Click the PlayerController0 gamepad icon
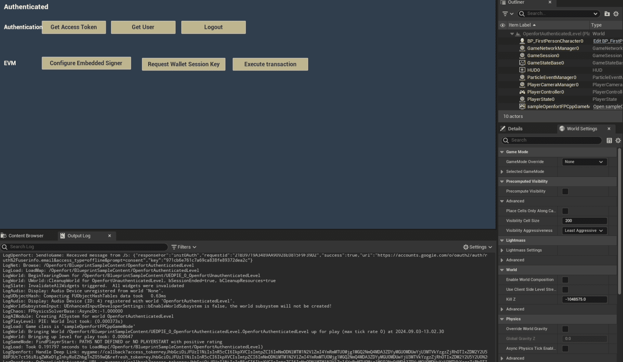Viewport: 623px width, 362px height. pos(522,92)
